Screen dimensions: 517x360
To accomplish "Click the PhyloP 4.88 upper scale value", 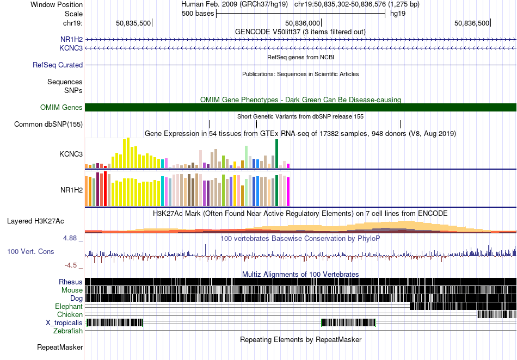I will 70,238.
